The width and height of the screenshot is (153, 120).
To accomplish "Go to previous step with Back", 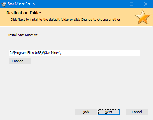I will 86,112.
